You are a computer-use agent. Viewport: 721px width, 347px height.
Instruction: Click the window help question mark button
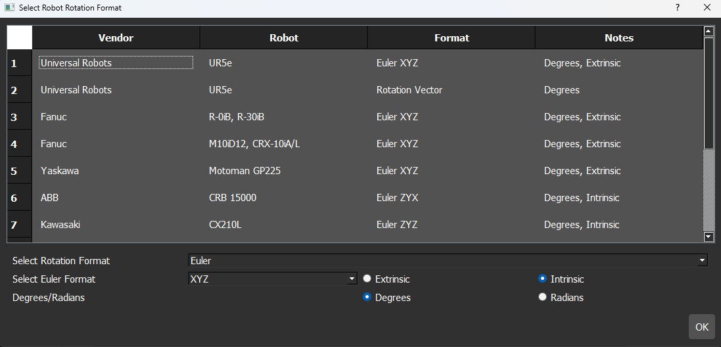tap(677, 8)
